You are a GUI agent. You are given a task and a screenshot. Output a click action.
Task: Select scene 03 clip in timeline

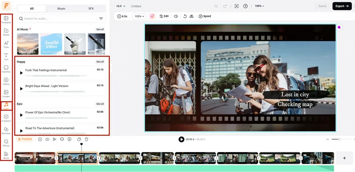click(x=120, y=158)
